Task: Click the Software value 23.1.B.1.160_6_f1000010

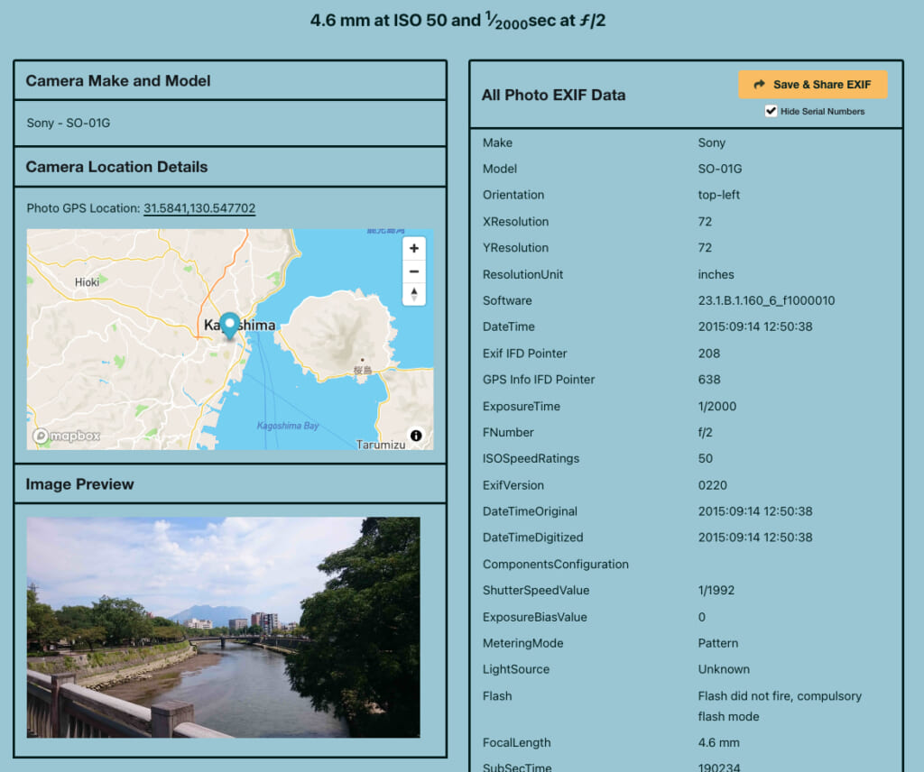Action: (x=766, y=300)
